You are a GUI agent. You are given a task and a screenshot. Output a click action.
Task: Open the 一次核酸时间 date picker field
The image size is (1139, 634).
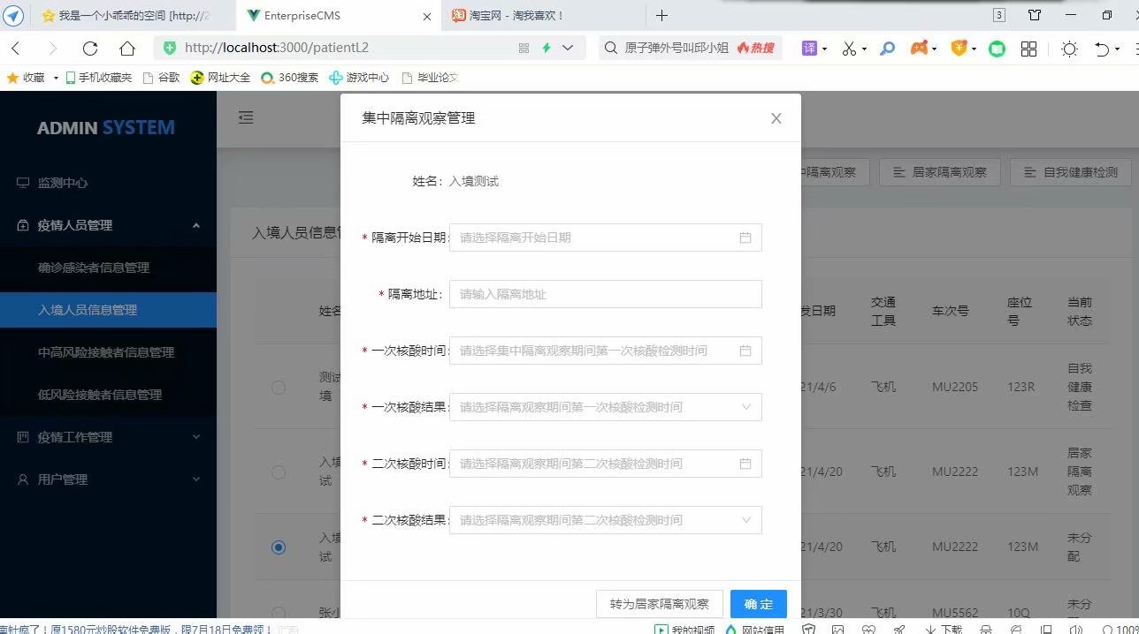click(605, 351)
